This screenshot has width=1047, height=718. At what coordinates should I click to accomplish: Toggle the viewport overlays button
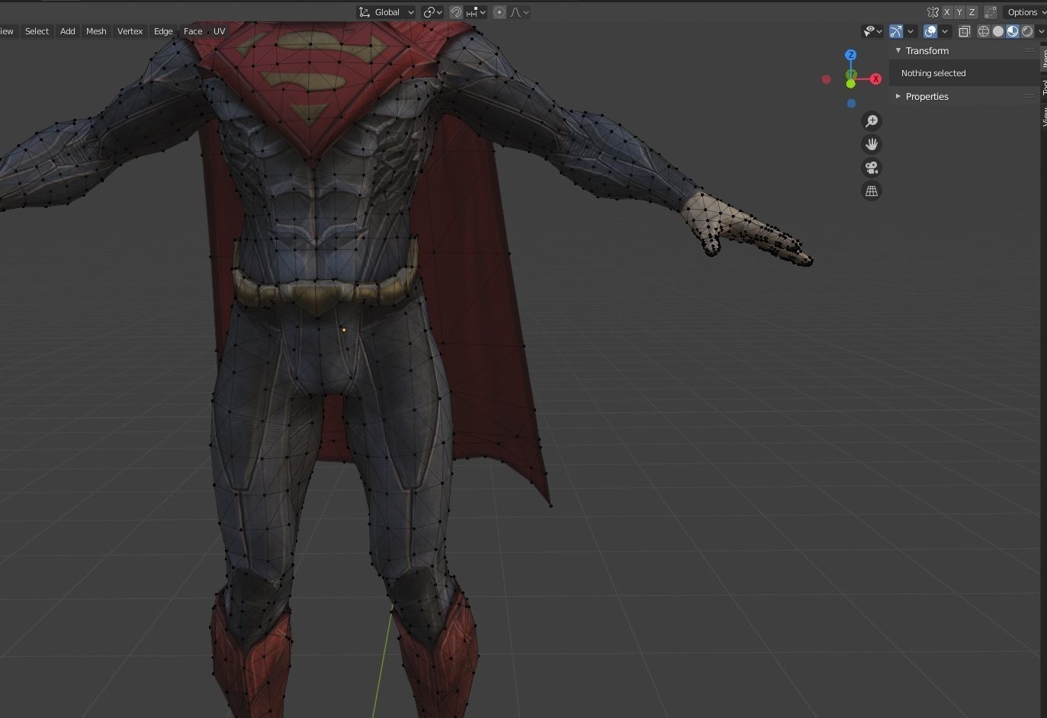[930, 31]
